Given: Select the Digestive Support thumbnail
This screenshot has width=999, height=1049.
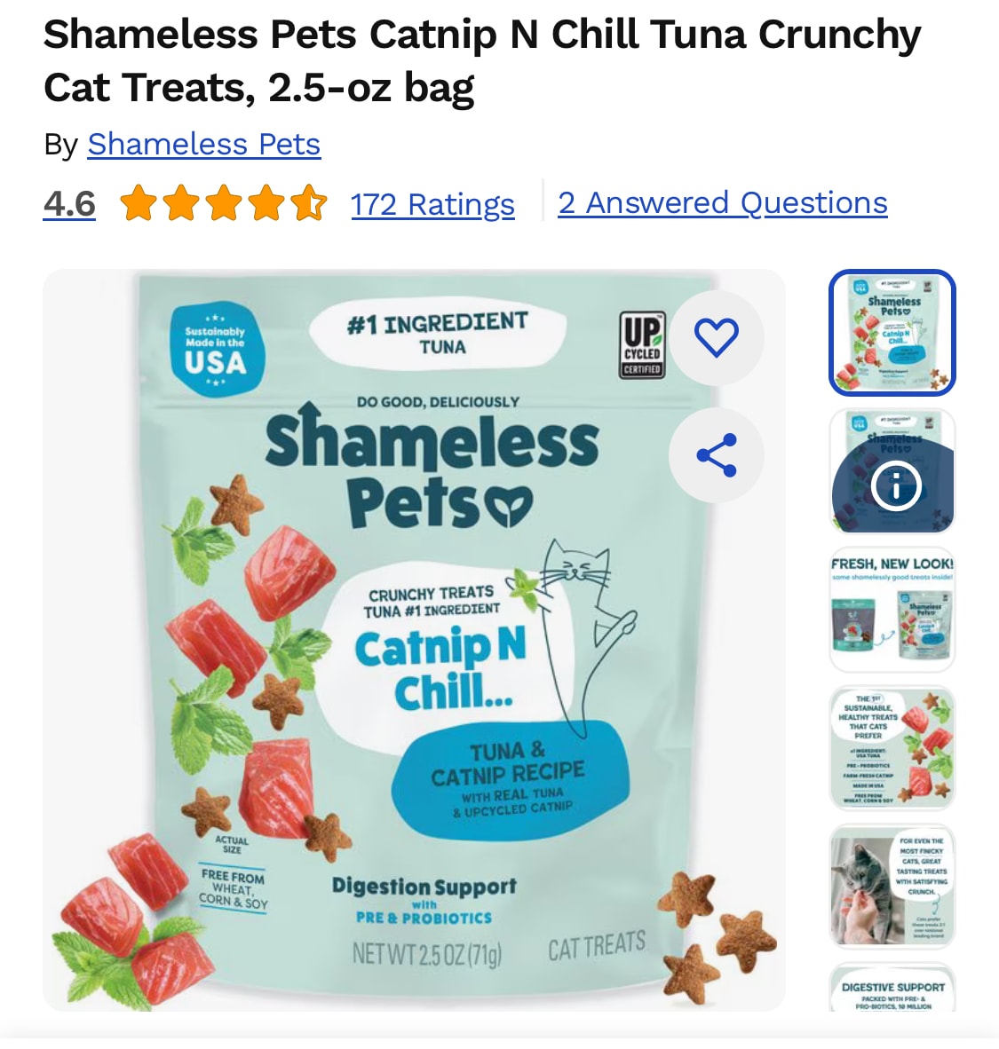Looking at the screenshot, I should coord(892,988).
